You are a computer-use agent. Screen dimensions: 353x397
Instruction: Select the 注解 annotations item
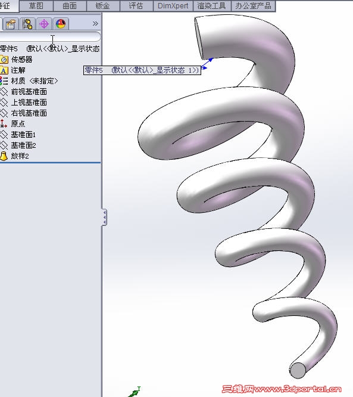point(18,70)
